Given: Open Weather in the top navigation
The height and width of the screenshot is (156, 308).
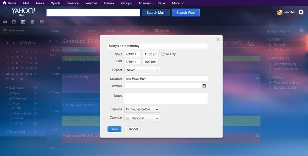Looking at the screenshot, I should click(x=91, y=3).
